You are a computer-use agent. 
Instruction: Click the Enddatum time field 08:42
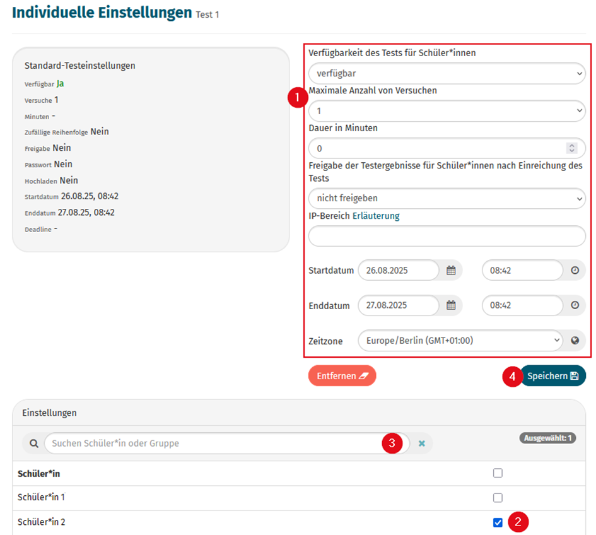(522, 305)
